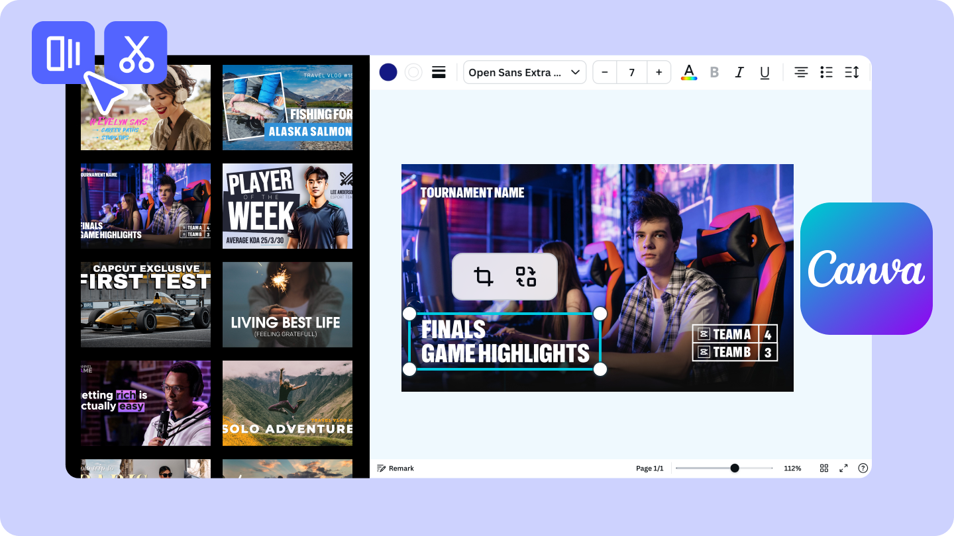Image resolution: width=954 pixels, height=536 pixels.
Task: Click the dark blue text color swatch
Action: click(388, 72)
